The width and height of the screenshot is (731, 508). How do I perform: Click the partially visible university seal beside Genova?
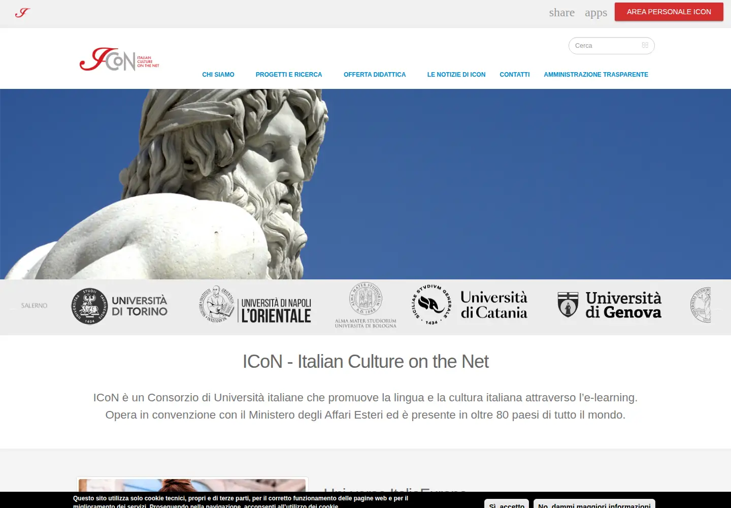point(702,305)
